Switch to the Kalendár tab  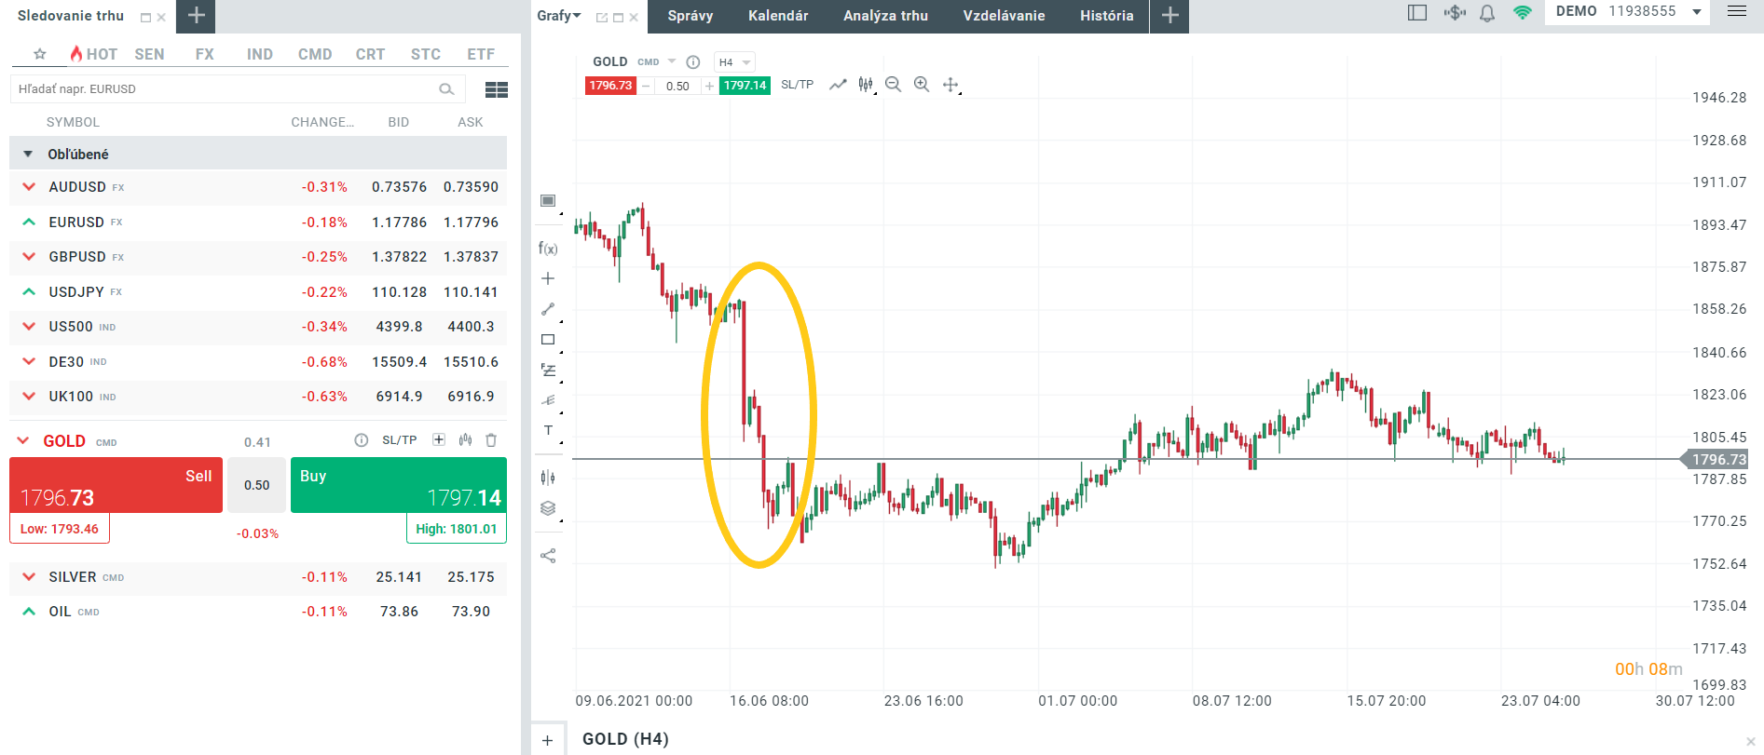point(778,16)
